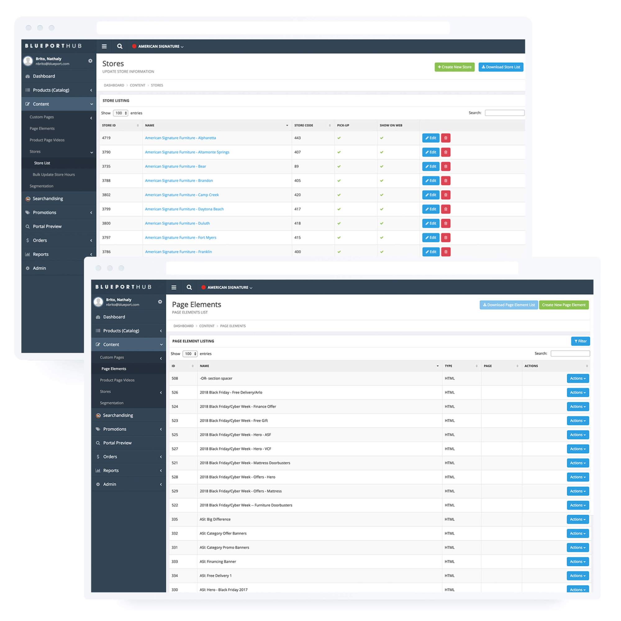Open Searchandising in Stores window sidebar
Screen dimensions: 621x621
[59, 199]
